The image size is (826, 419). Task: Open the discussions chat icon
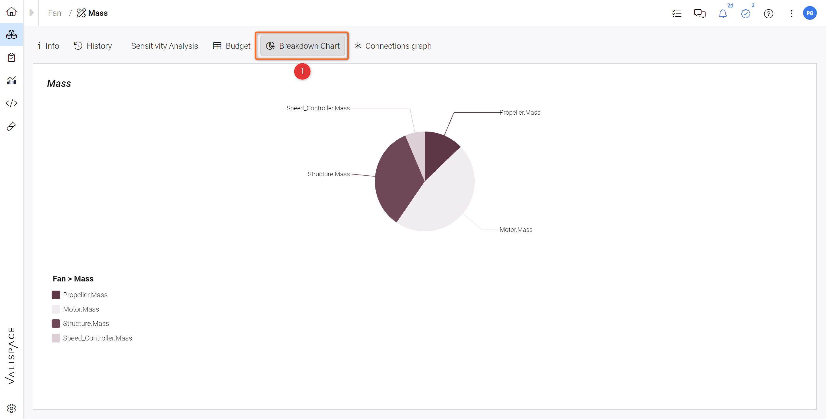click(x=700, y=13)
